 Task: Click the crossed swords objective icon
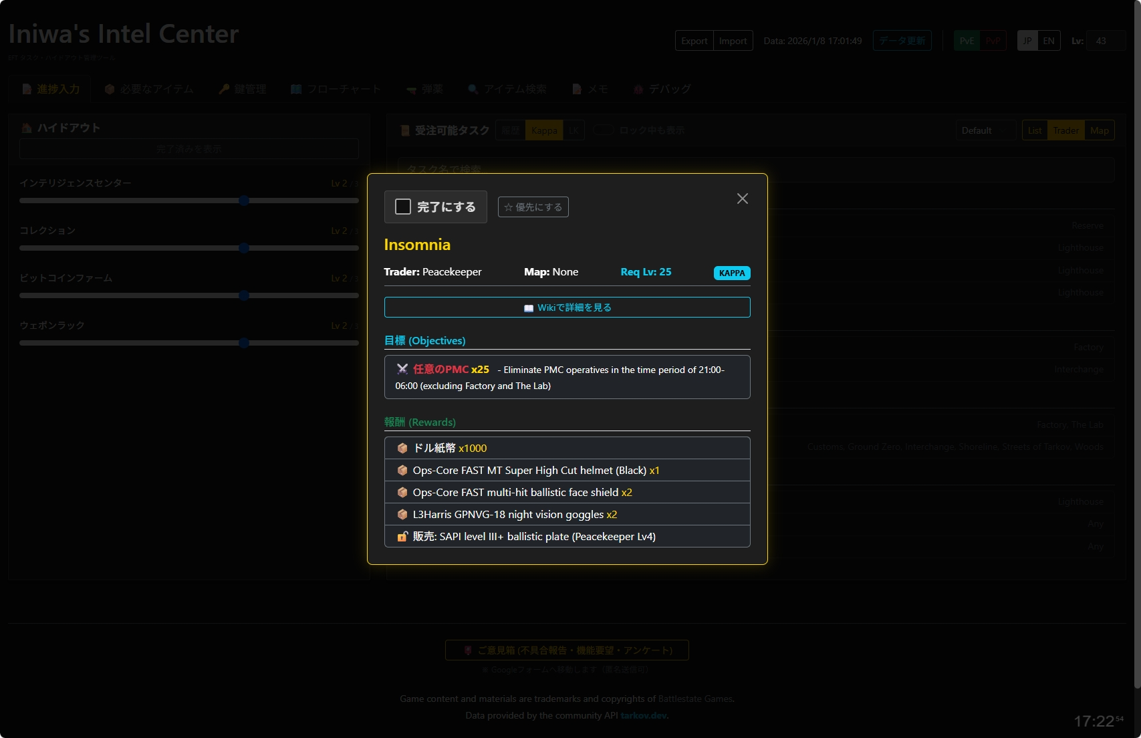[x=402, y=369]
